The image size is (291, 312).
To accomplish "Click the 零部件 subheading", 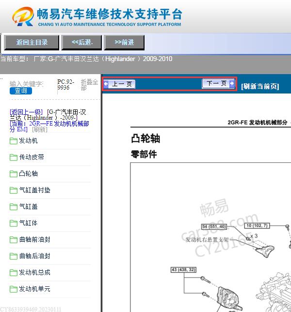I will pos(144,154).
